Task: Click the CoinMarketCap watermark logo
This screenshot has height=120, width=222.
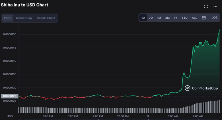Action: click(201, 88)
